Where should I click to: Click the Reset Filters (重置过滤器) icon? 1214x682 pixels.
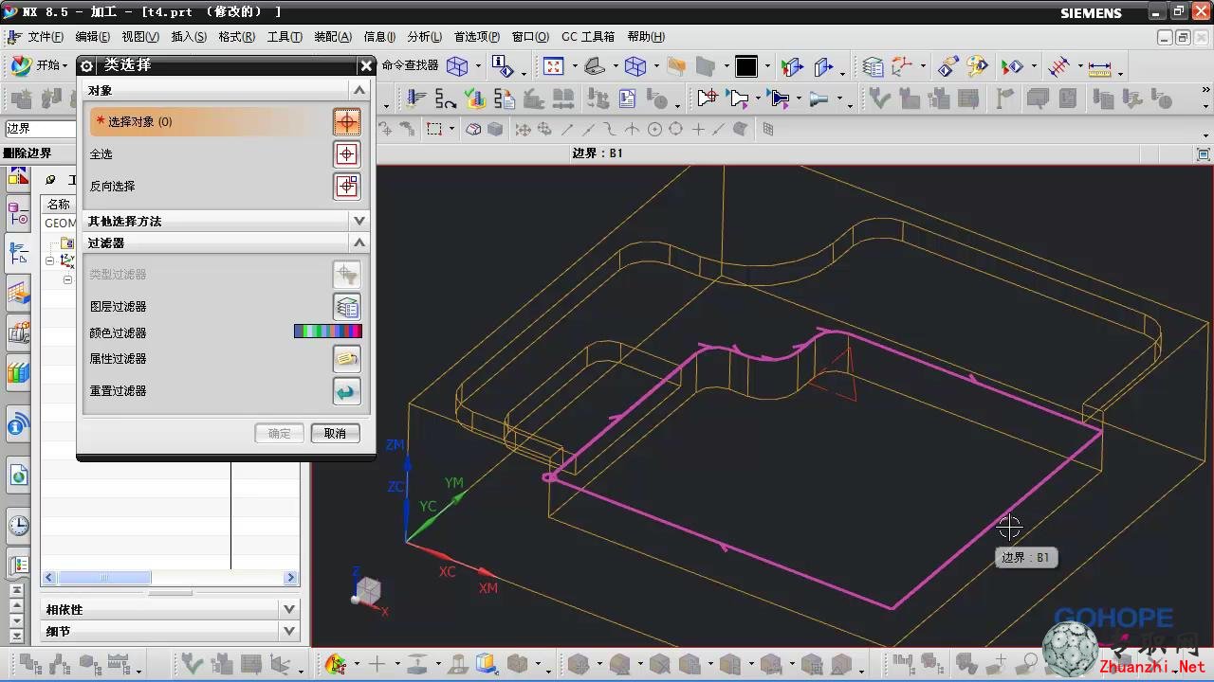click(347, 390)
